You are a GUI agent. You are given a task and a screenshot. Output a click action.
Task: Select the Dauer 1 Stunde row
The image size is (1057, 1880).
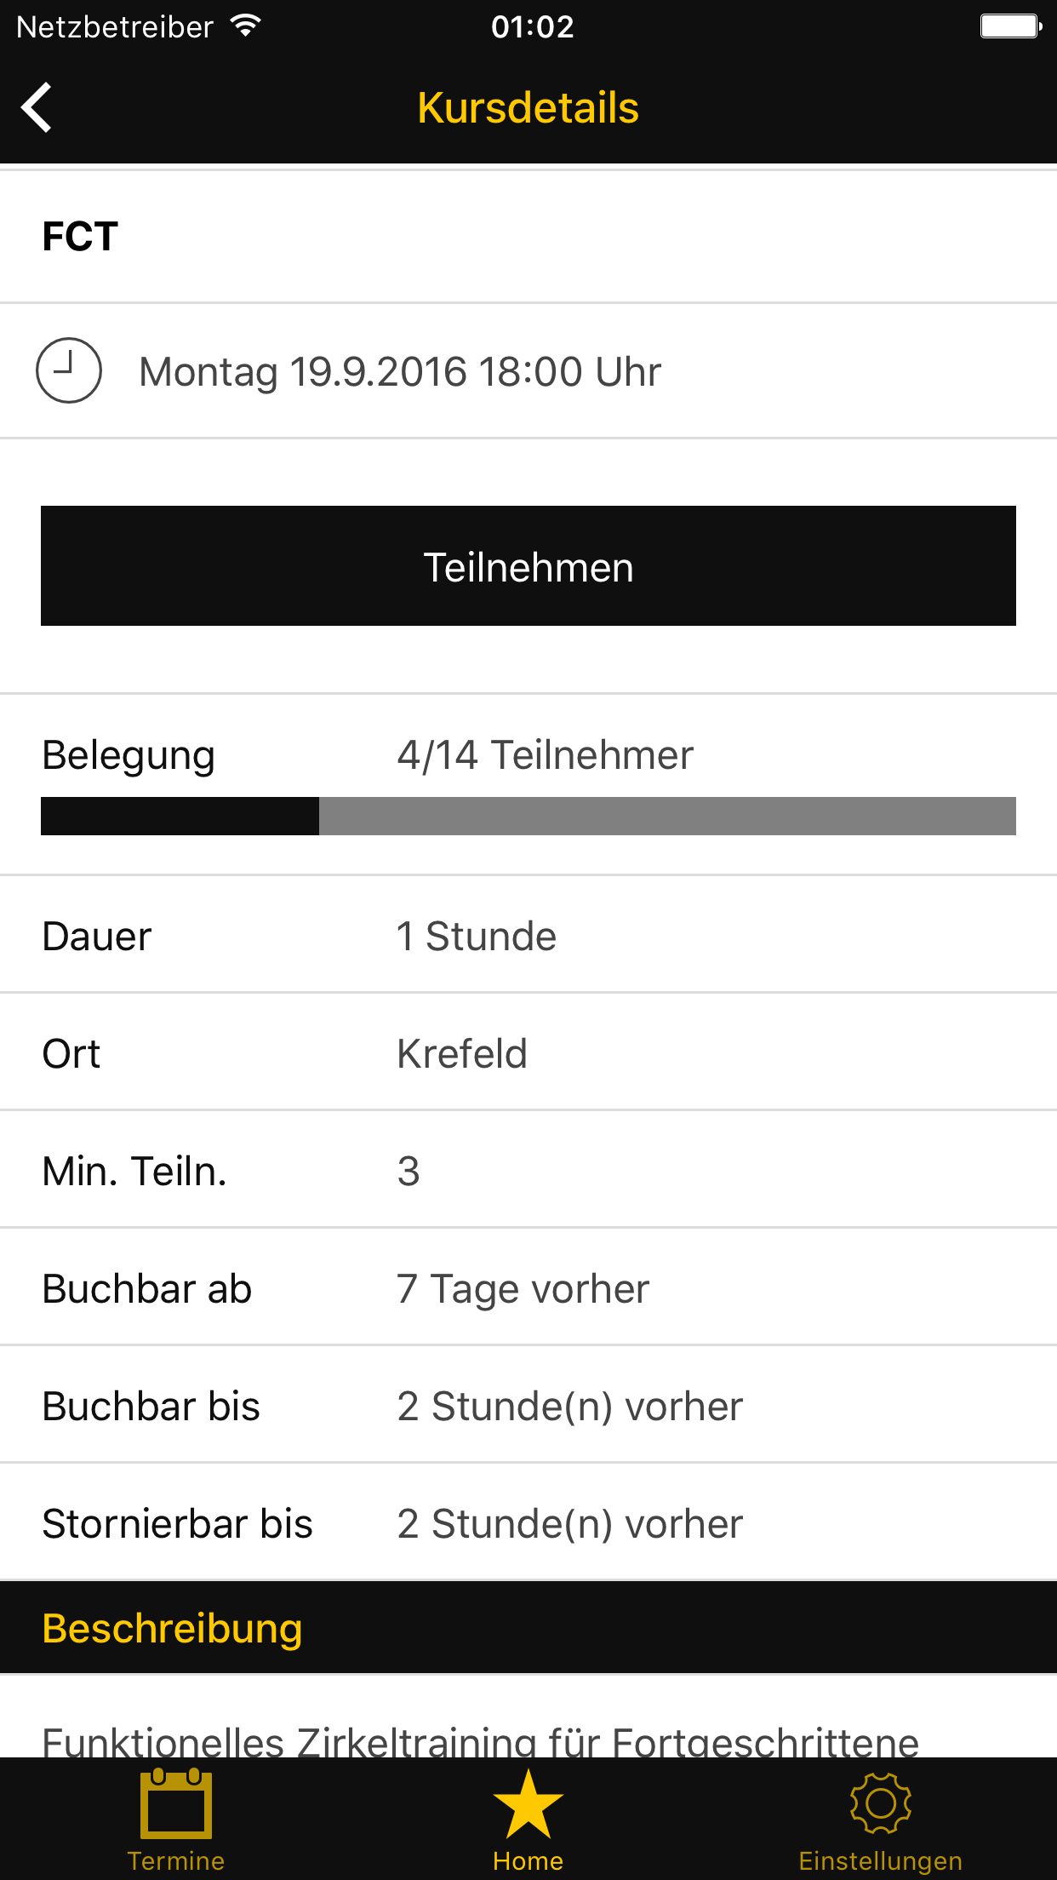click(528, 936)
